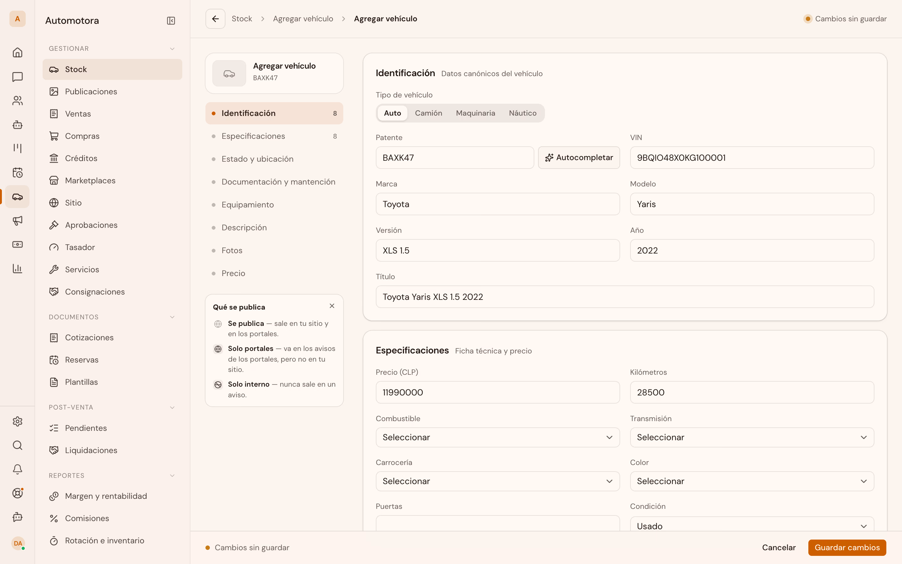
Task: Open Créditos in the sidebar
Action: coord(112,158)
